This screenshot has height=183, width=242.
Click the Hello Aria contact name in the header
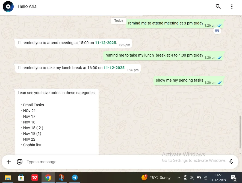27,6
